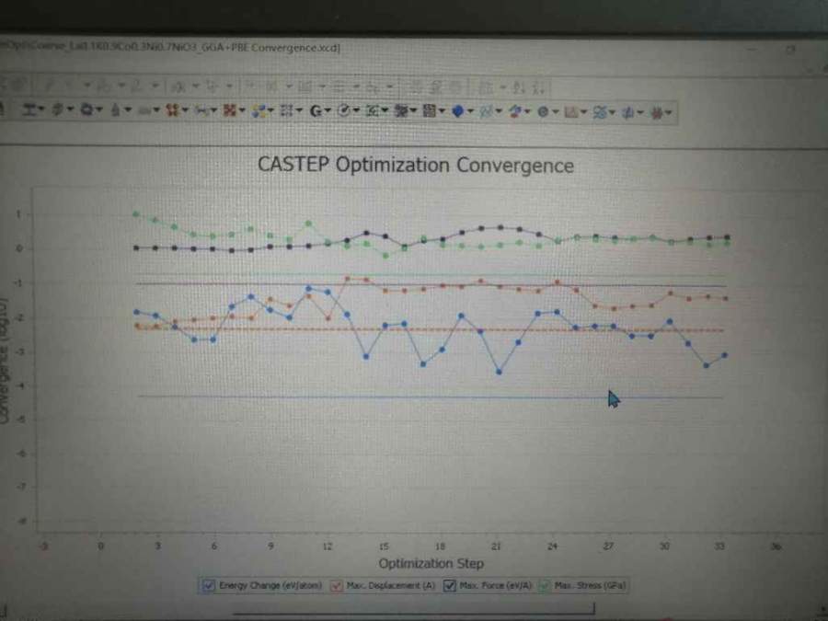Click the 'Optimization Step' axis label
This screenshot has height=621, width=828.
coord(431,563)
